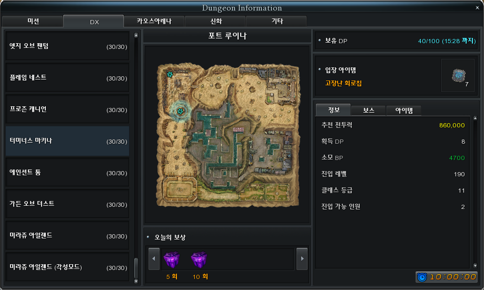Click the blue clock timer icon

(x=422, y=277)
